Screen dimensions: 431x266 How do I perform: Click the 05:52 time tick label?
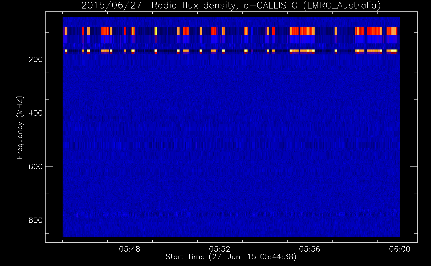click(220, 249)
